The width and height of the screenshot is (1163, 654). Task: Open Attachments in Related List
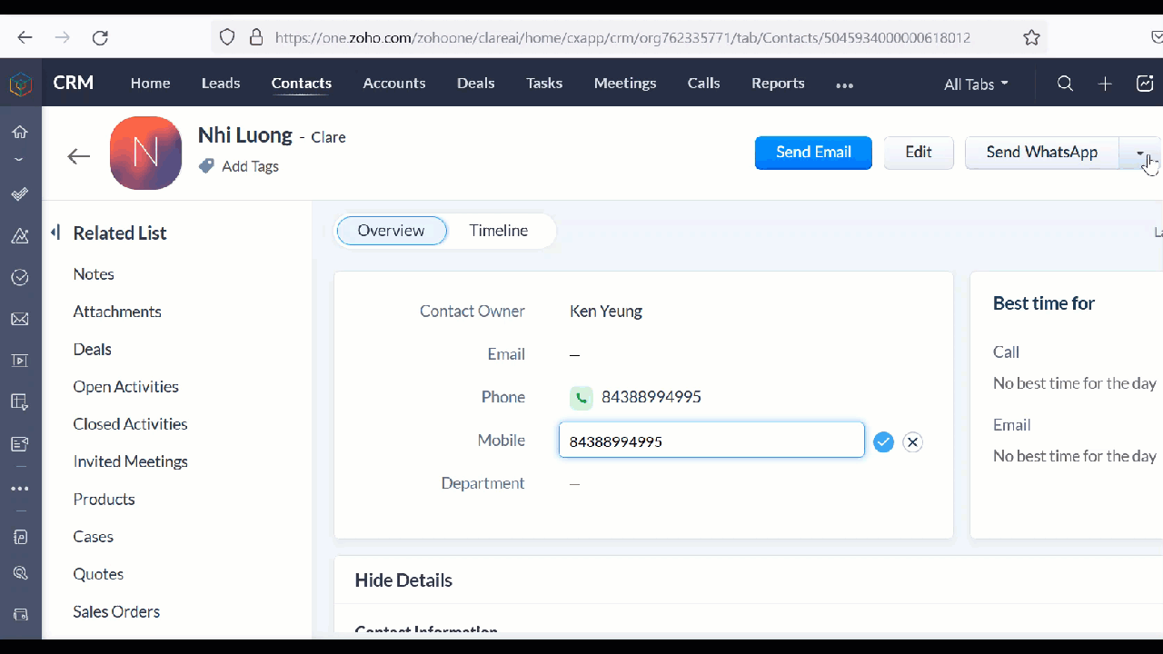[117, 312]
